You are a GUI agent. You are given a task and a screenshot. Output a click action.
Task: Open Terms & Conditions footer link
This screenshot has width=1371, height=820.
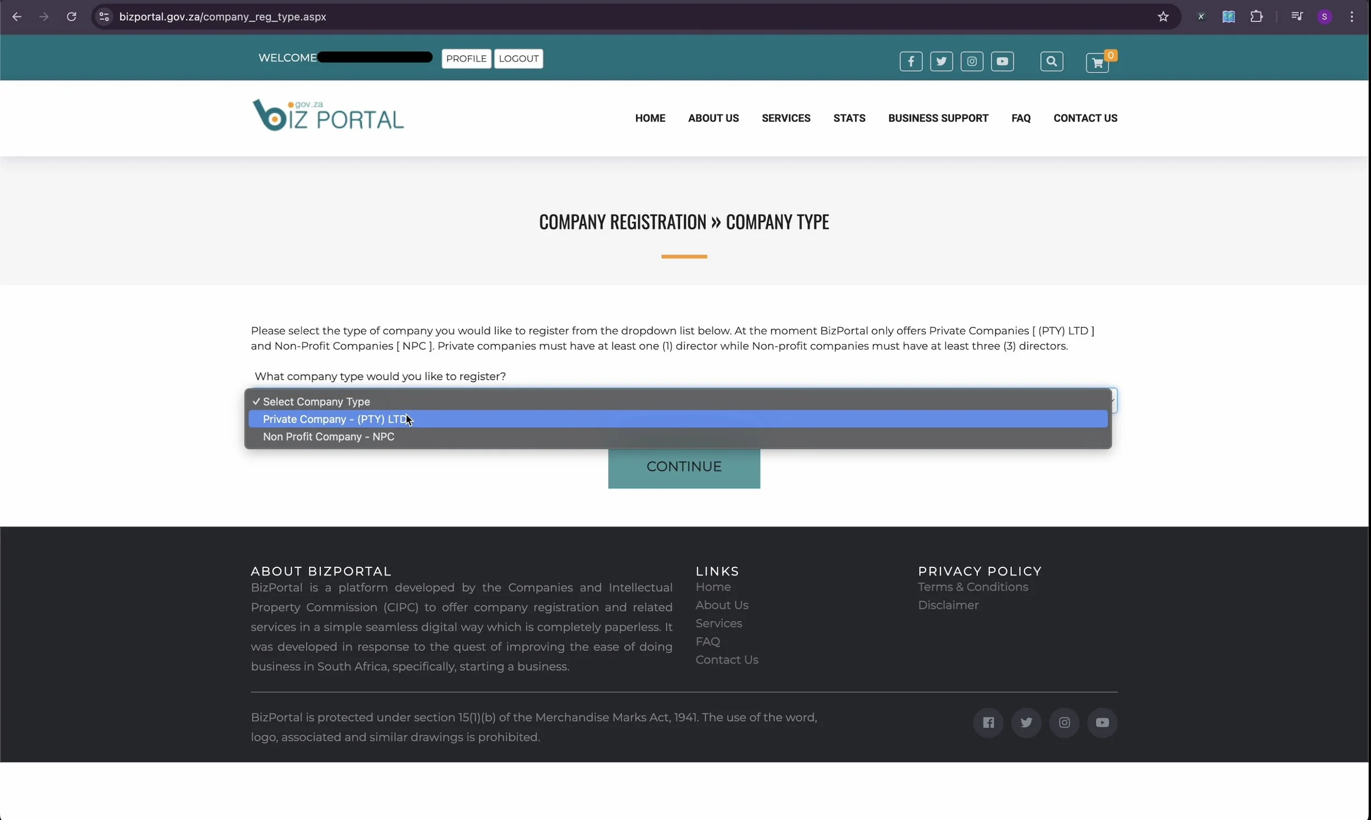click(x=972, y=587)
